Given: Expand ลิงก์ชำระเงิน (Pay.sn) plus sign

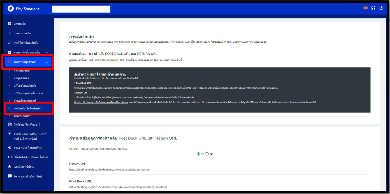Looking at the screenshot, I should 47,125.
